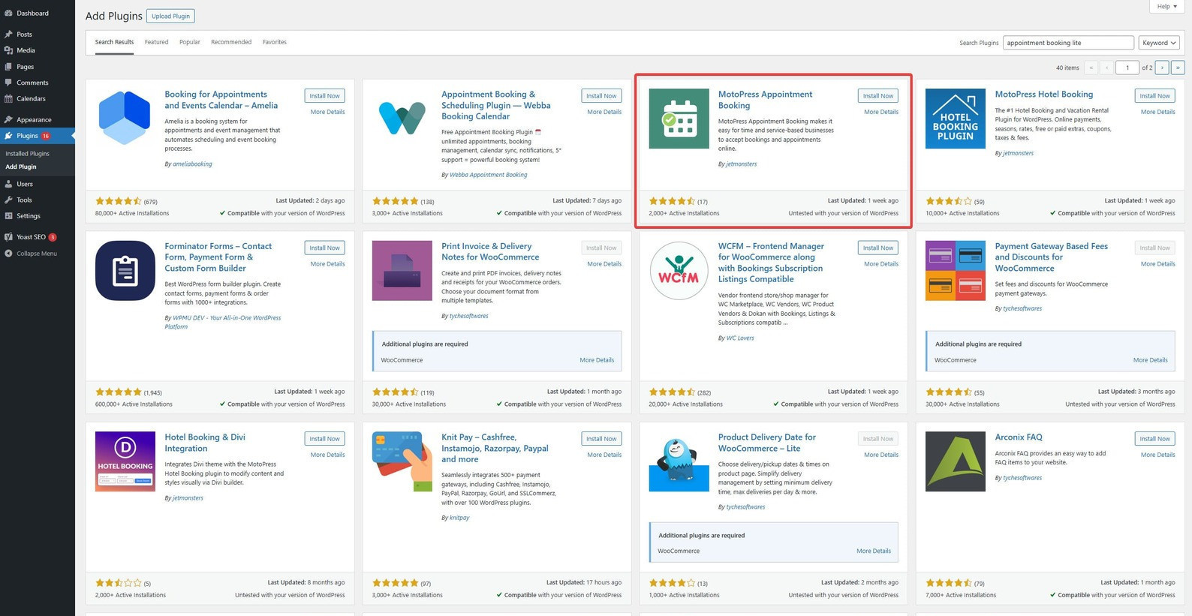Expand the Help dropdown tab

pyautogui.click(x=1166, y=6)
